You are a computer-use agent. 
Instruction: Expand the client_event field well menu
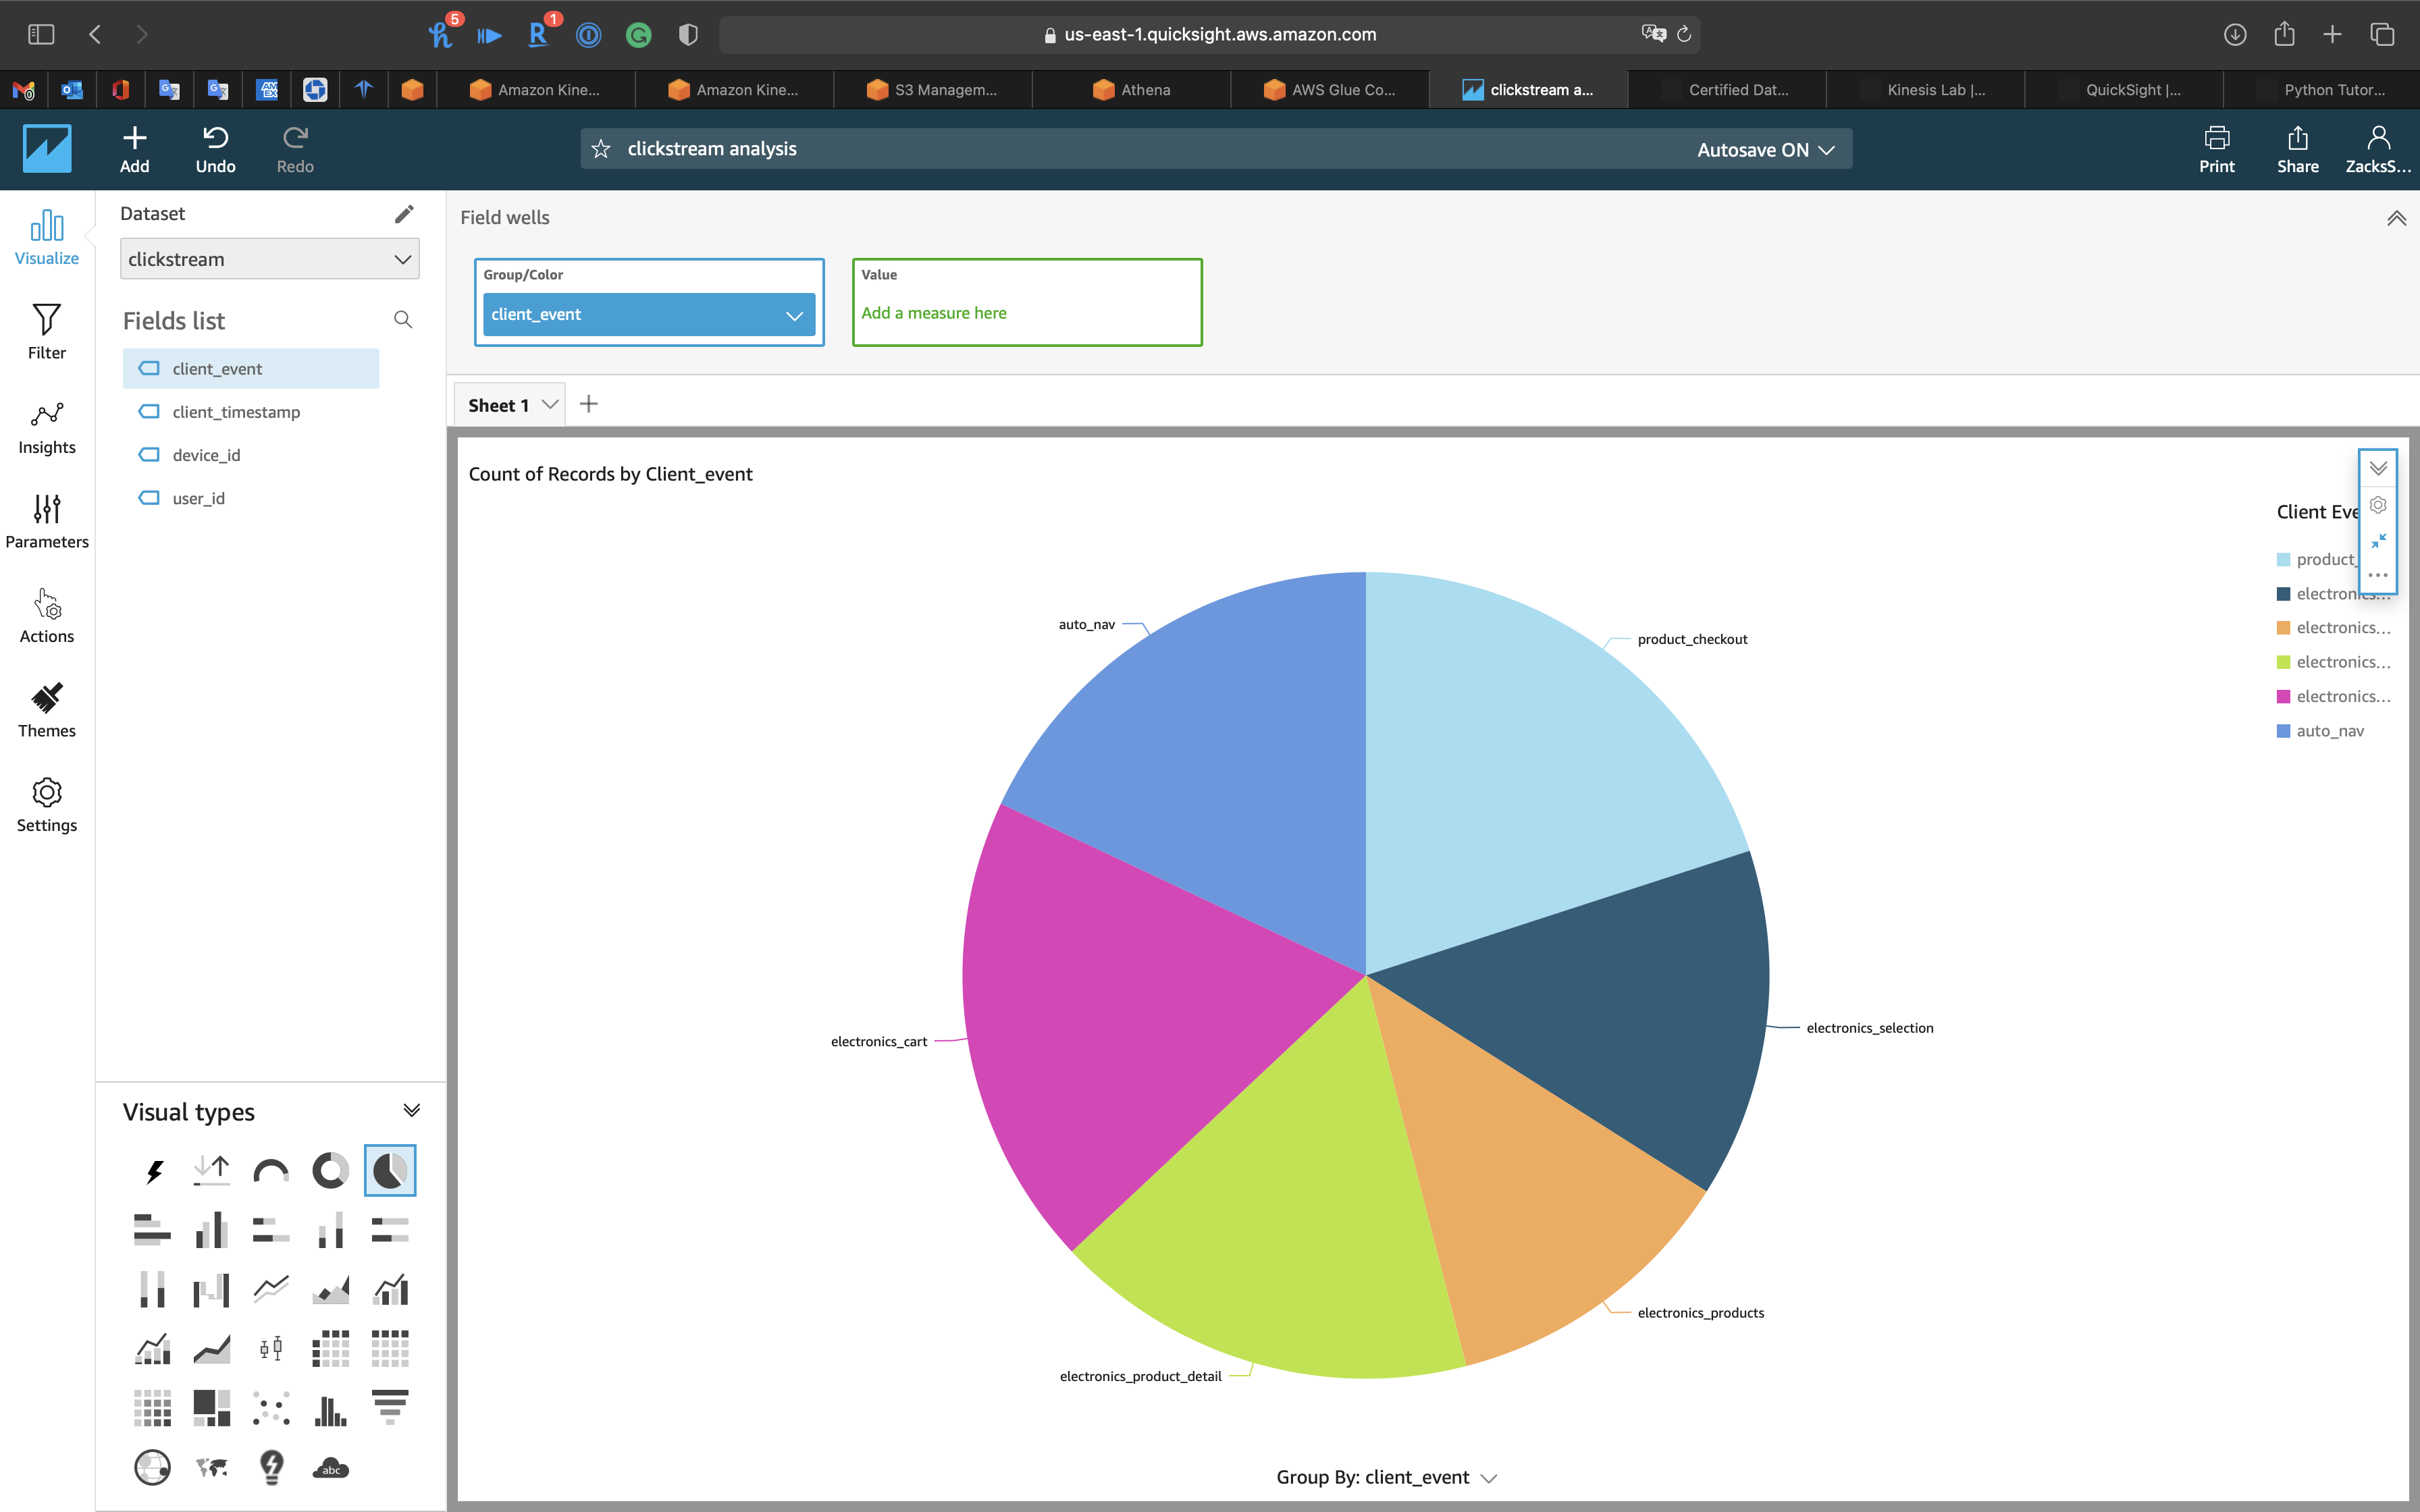[x=794, y=315]
